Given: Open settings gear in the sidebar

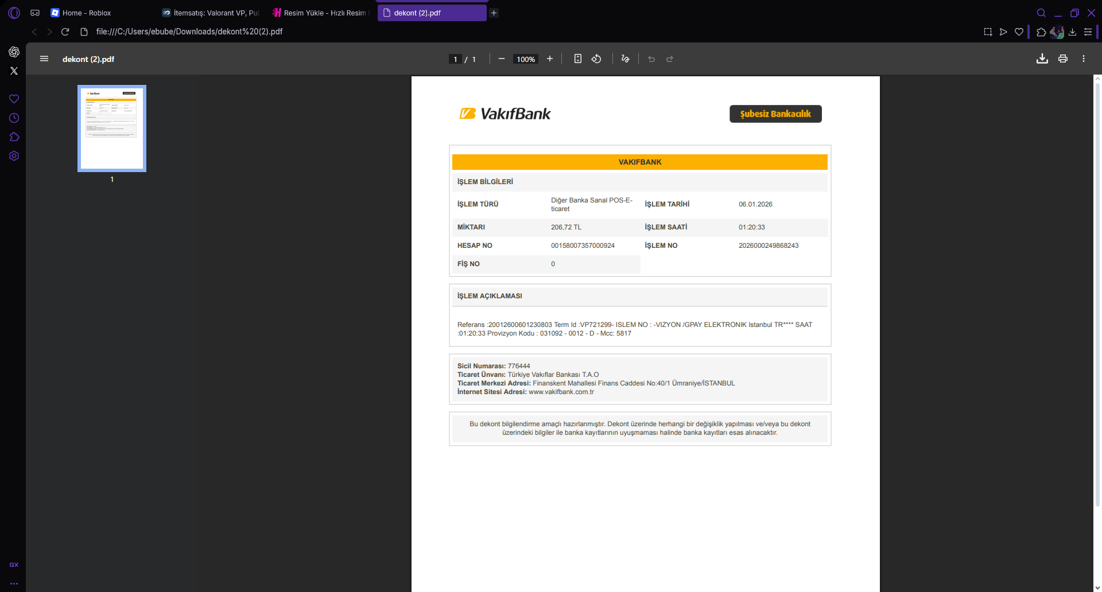Looking at the screenshot, I should coord(14,155).
